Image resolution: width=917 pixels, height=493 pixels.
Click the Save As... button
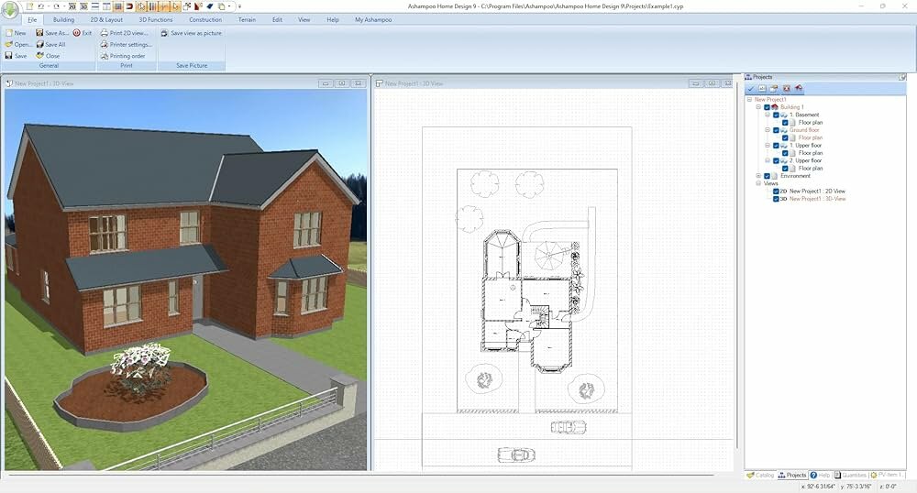click(52, 33)
